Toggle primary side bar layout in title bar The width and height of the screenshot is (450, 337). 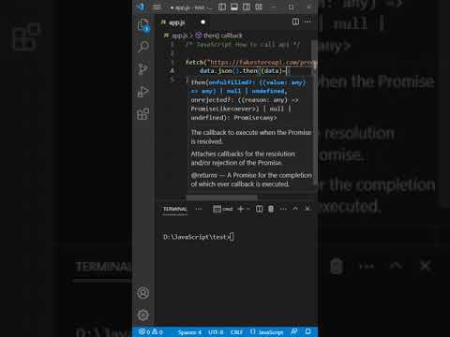222,7
